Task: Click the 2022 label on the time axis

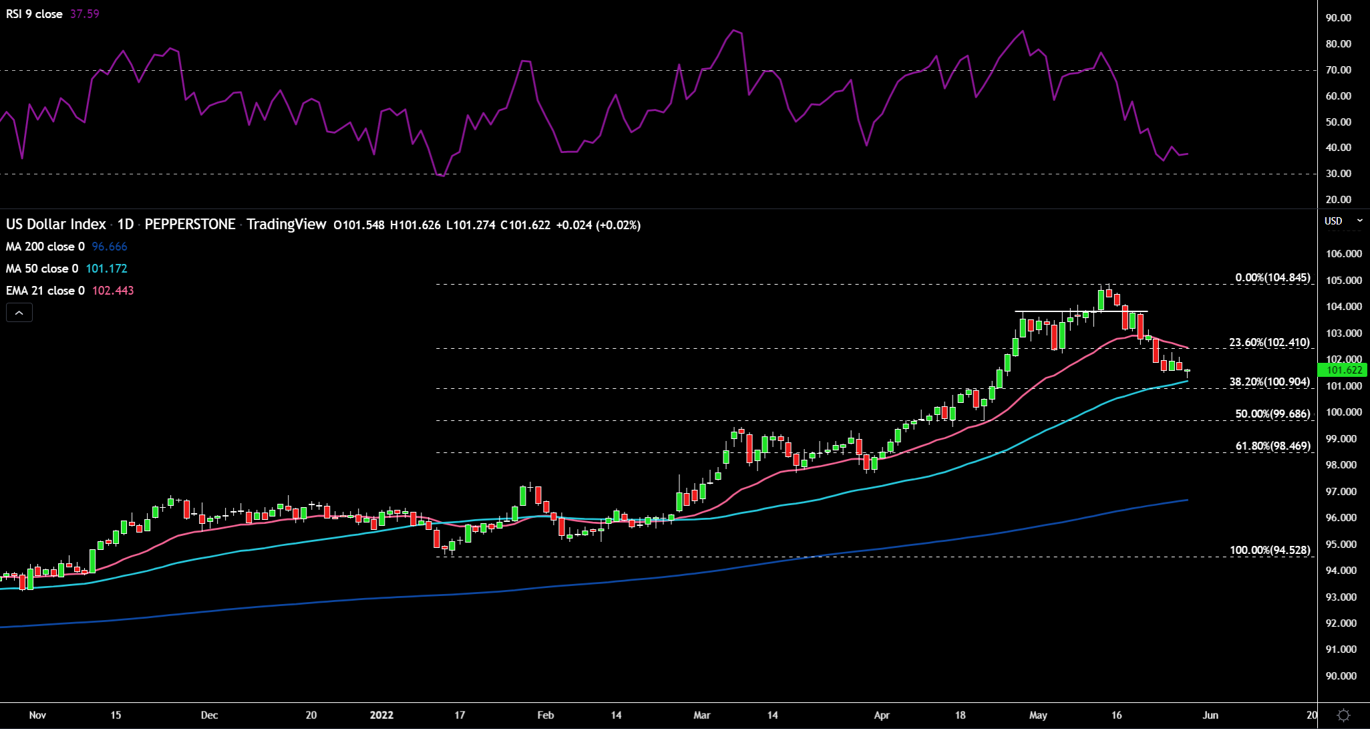Action: (x=381, y=715)
